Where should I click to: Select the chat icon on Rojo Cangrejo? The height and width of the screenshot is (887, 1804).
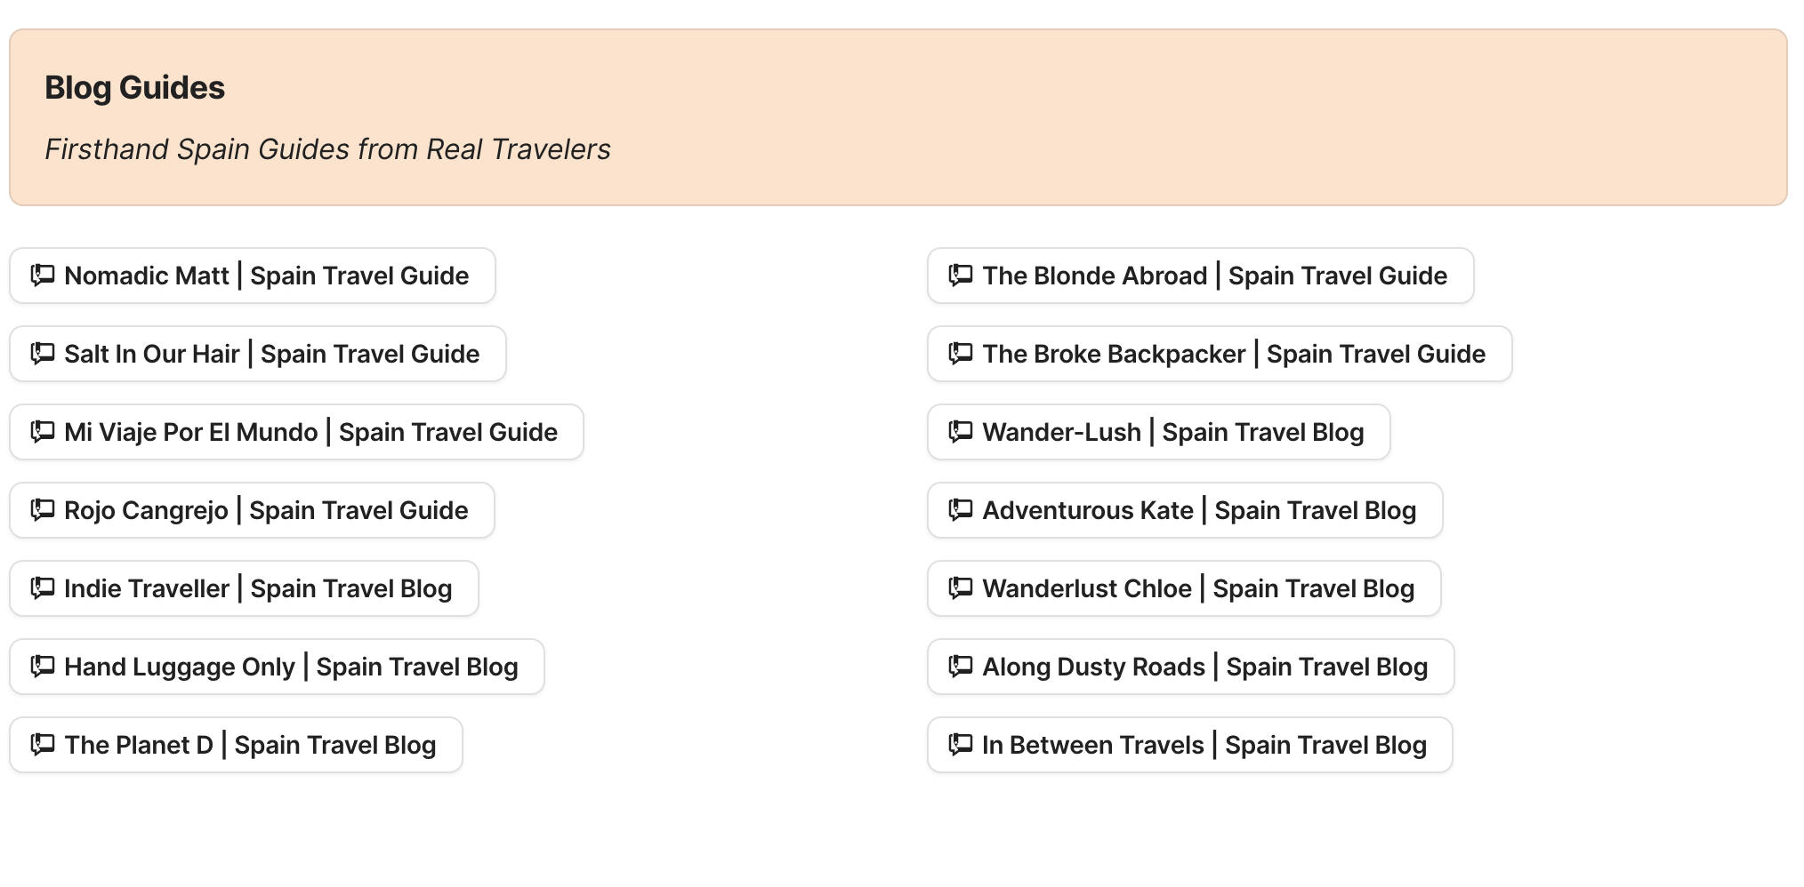coord(41,511)
